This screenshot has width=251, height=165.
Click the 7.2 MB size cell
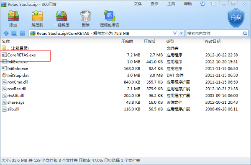[134, 55]
